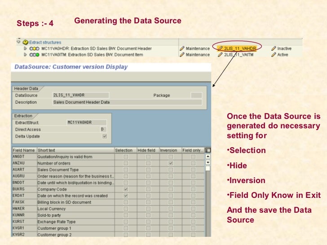Click the Field only column header
The height and width of the screenshot is (245, 327).
tap(193, 150)
